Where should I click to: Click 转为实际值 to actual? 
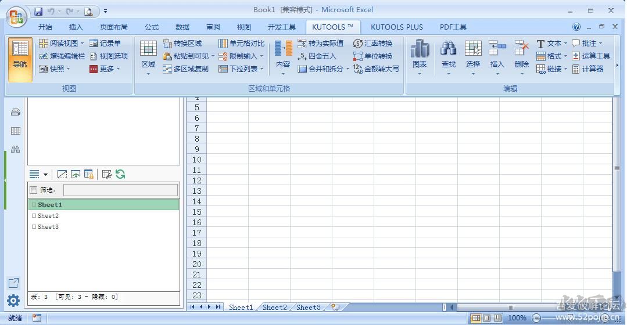point(320,43)
